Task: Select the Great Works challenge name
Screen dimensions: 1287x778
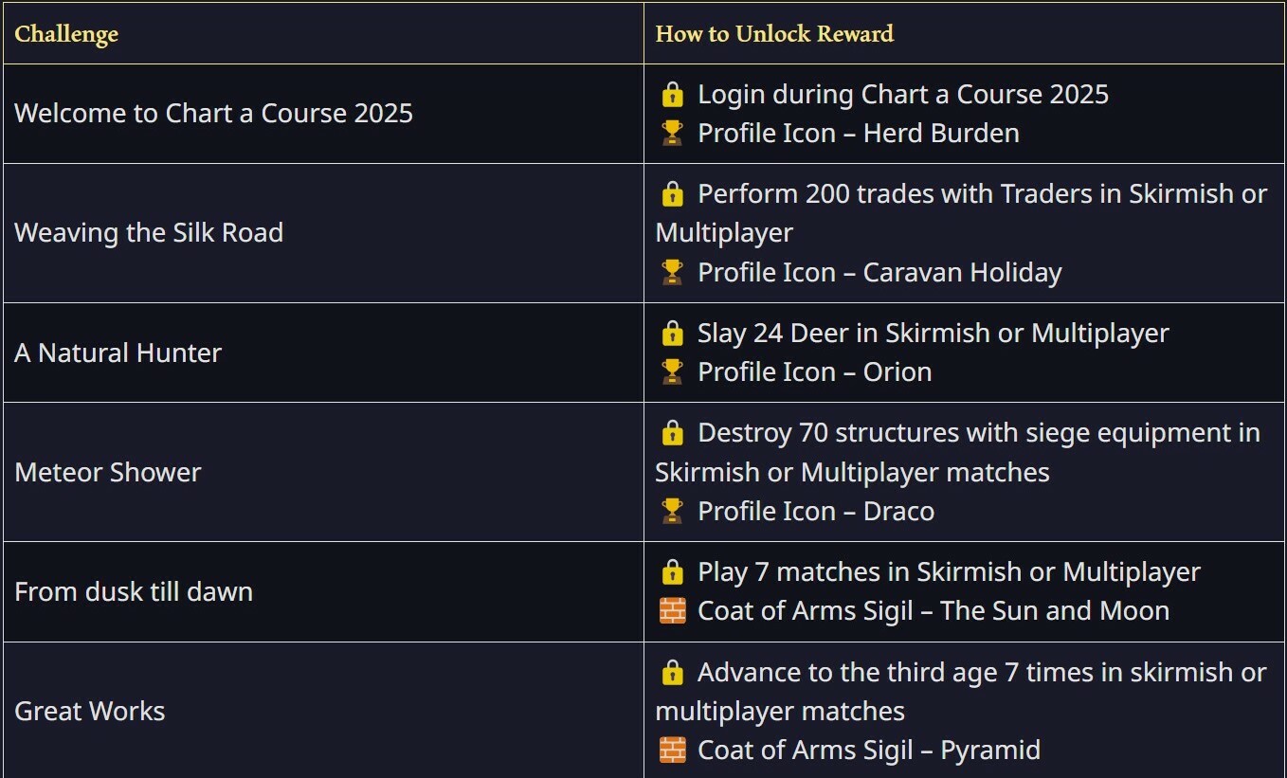Action: [90, 712]
